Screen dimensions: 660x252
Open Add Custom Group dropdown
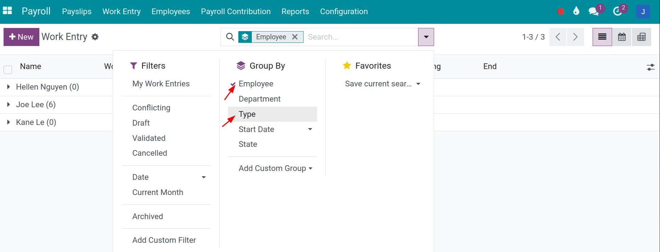click(x=276, y=168)
